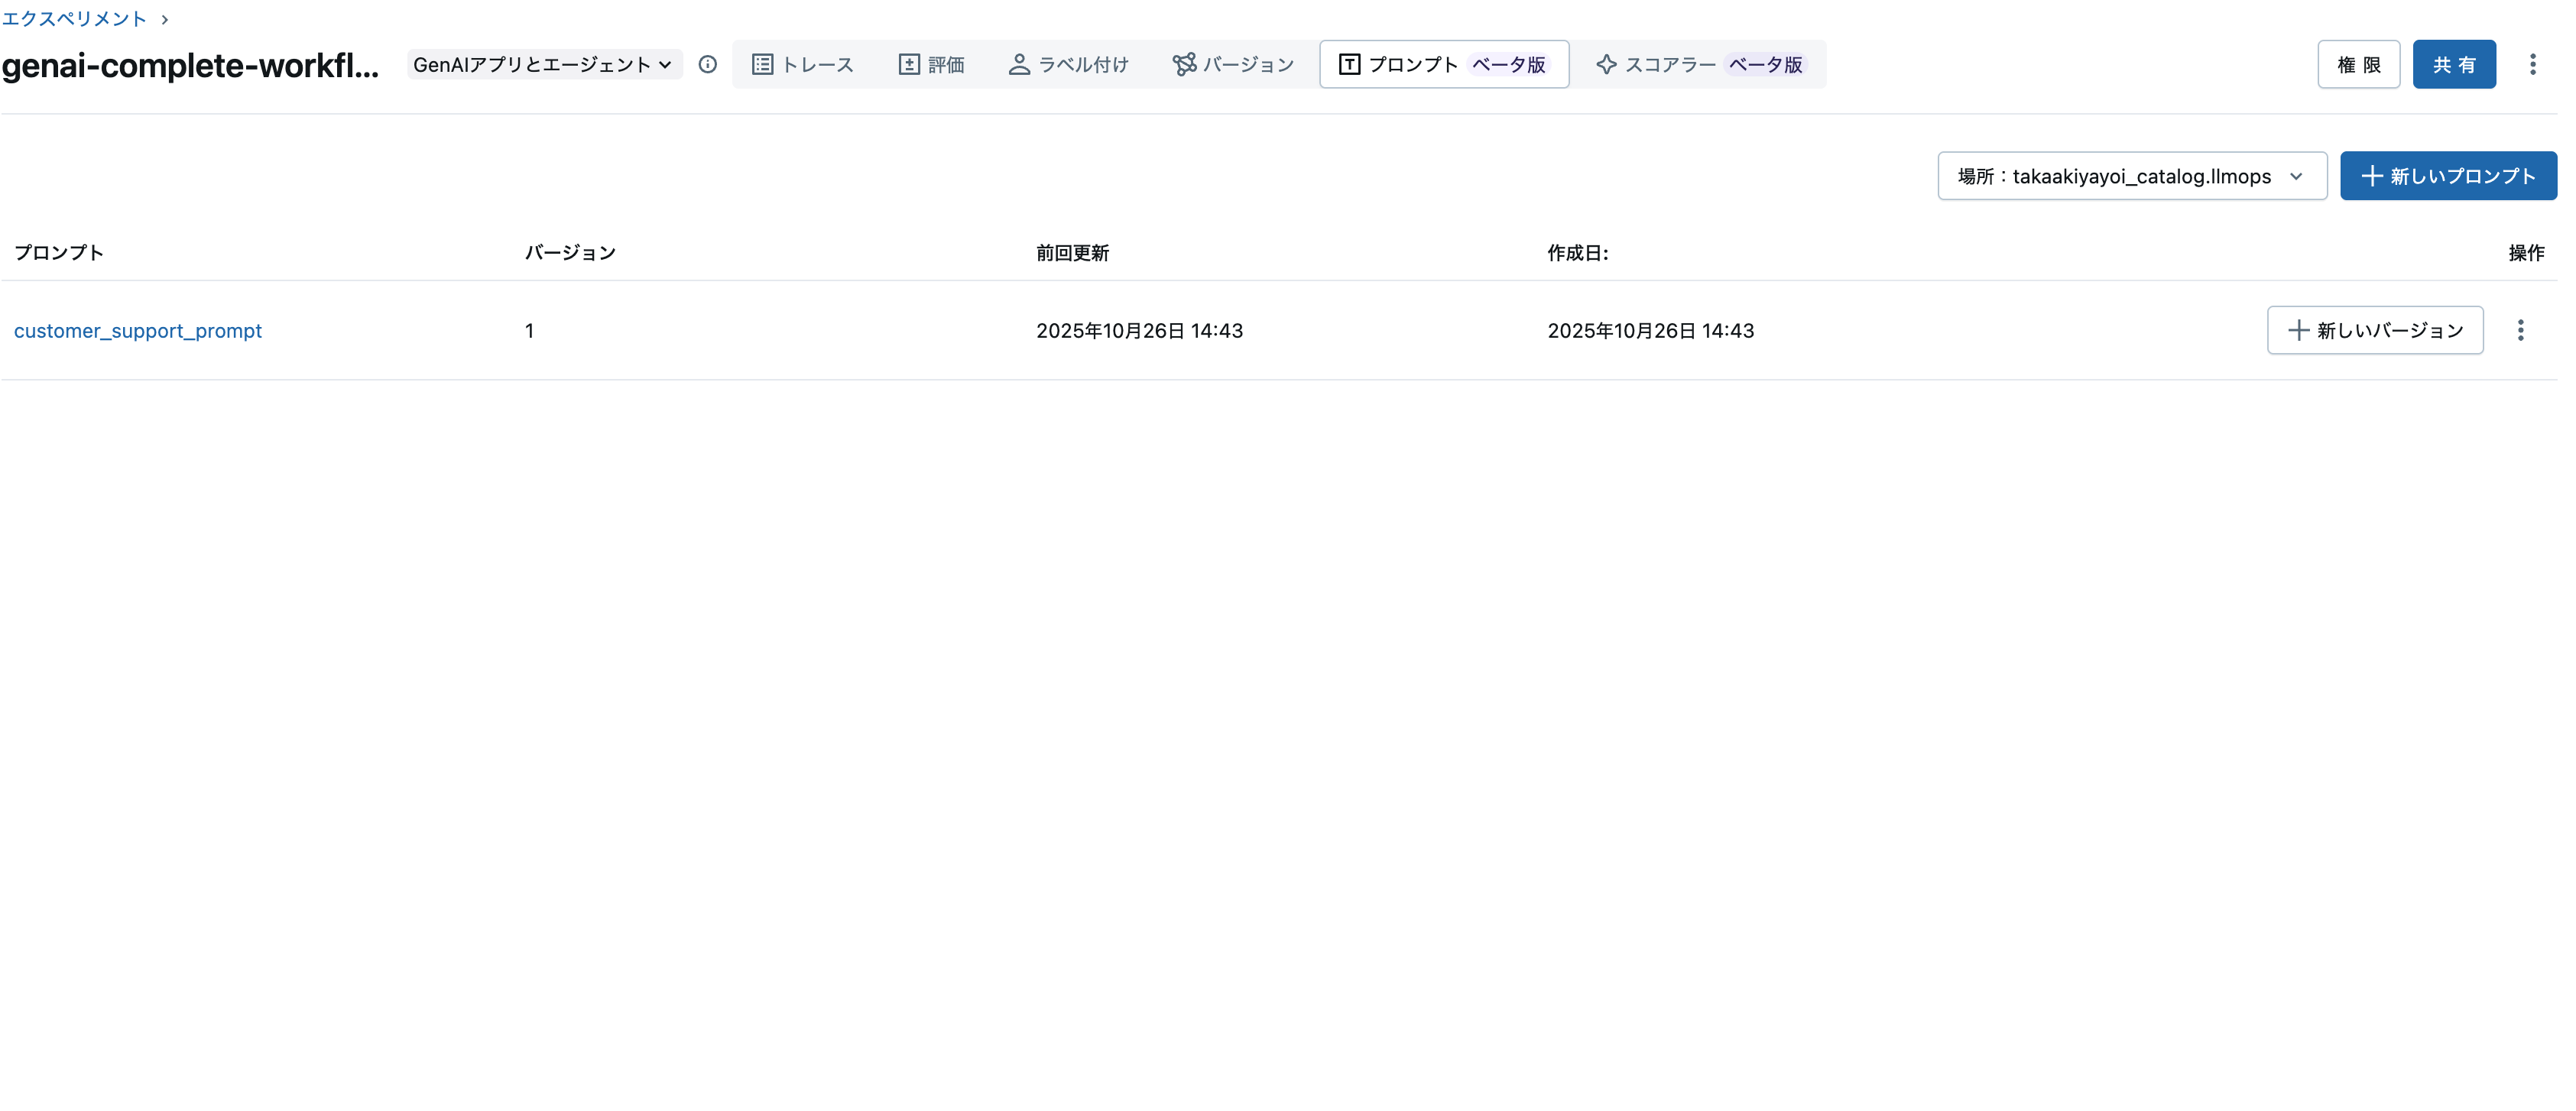Open the スコアラー beta tab icon
This screenshot has height=1111, width=2576.
[1606, 64]
